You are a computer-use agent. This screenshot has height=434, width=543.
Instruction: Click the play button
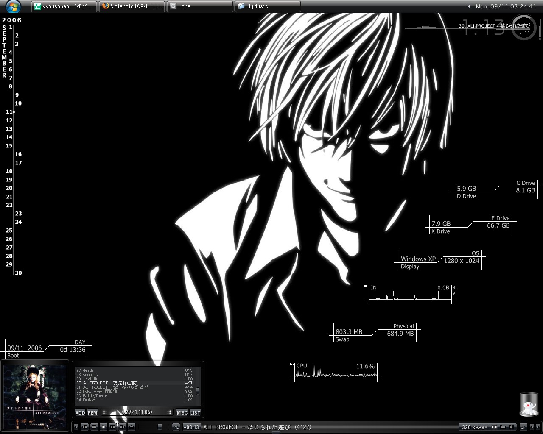pyautogui.click(x=104, y=427)
